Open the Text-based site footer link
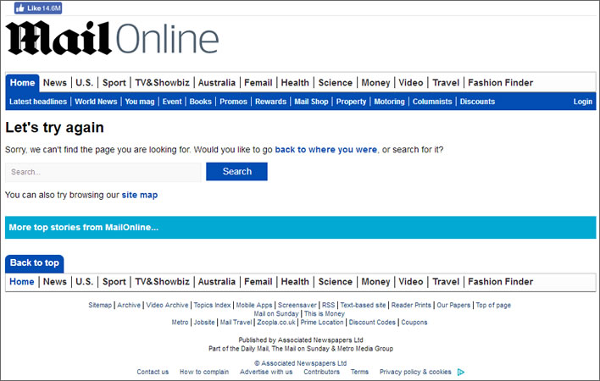The width and height of the screenshot is (600, 381). [364, 305]
